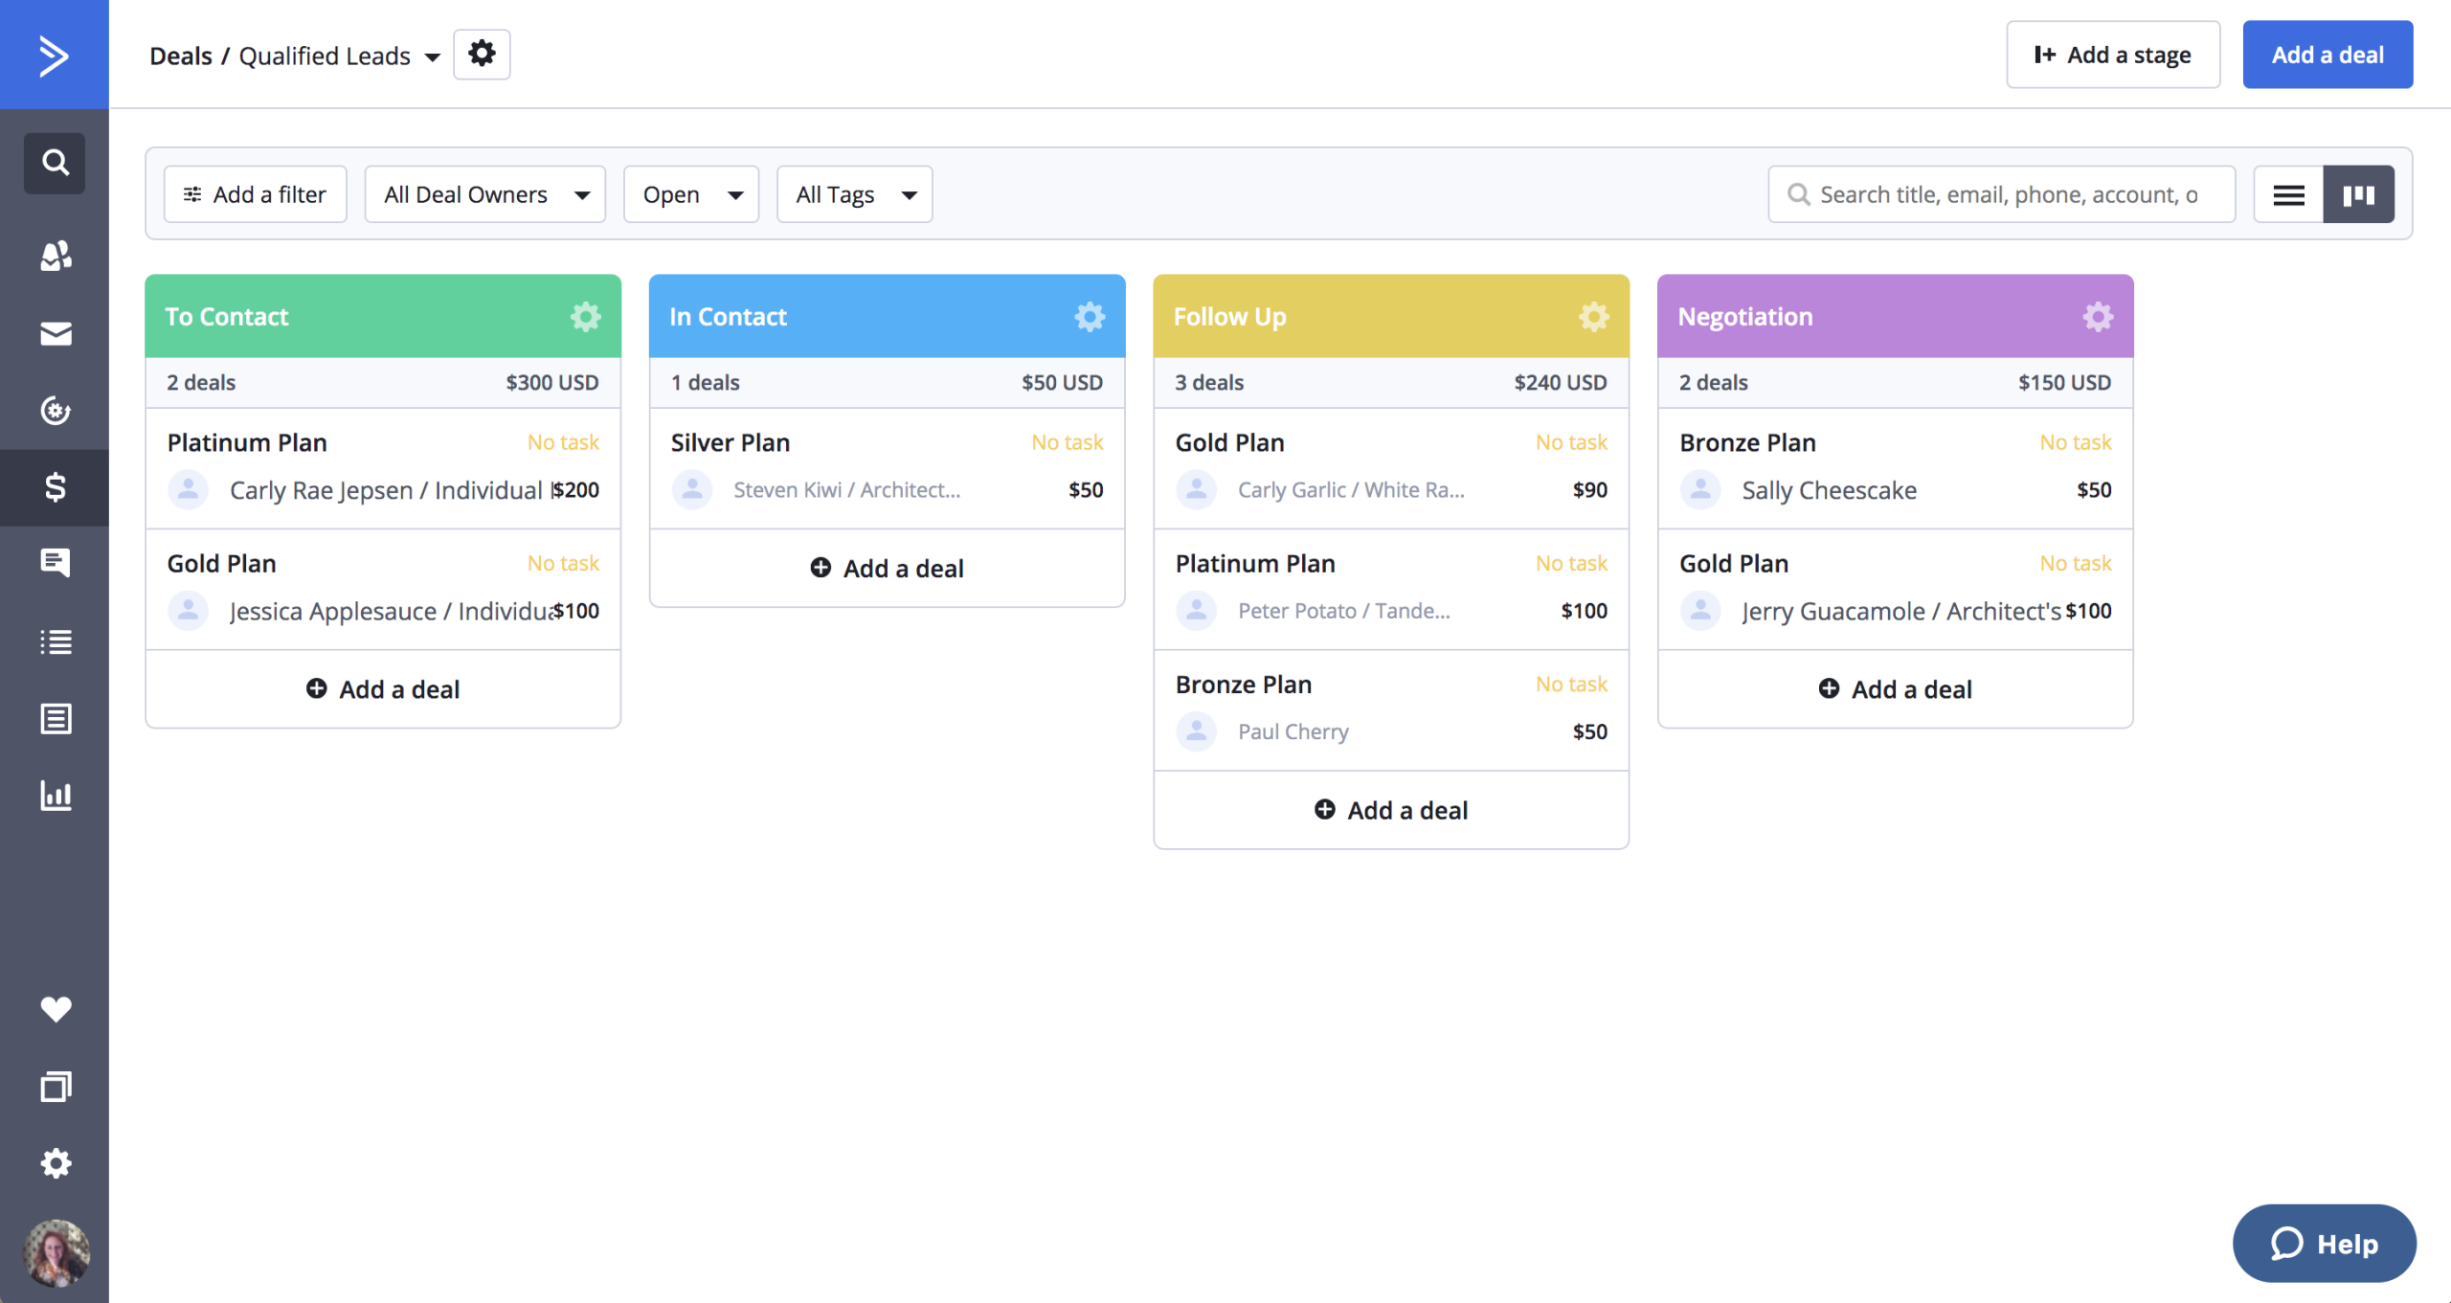Image resolution: width=2451 pixels, height=1303 pixels.
Task: Open settings for the To Contact stage
Action: [585, 316]
